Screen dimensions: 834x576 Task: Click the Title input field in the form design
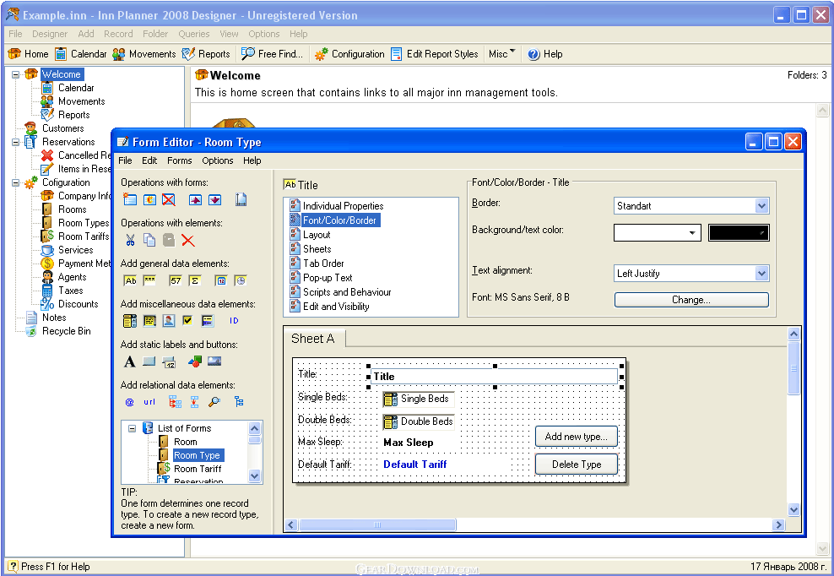495,377
